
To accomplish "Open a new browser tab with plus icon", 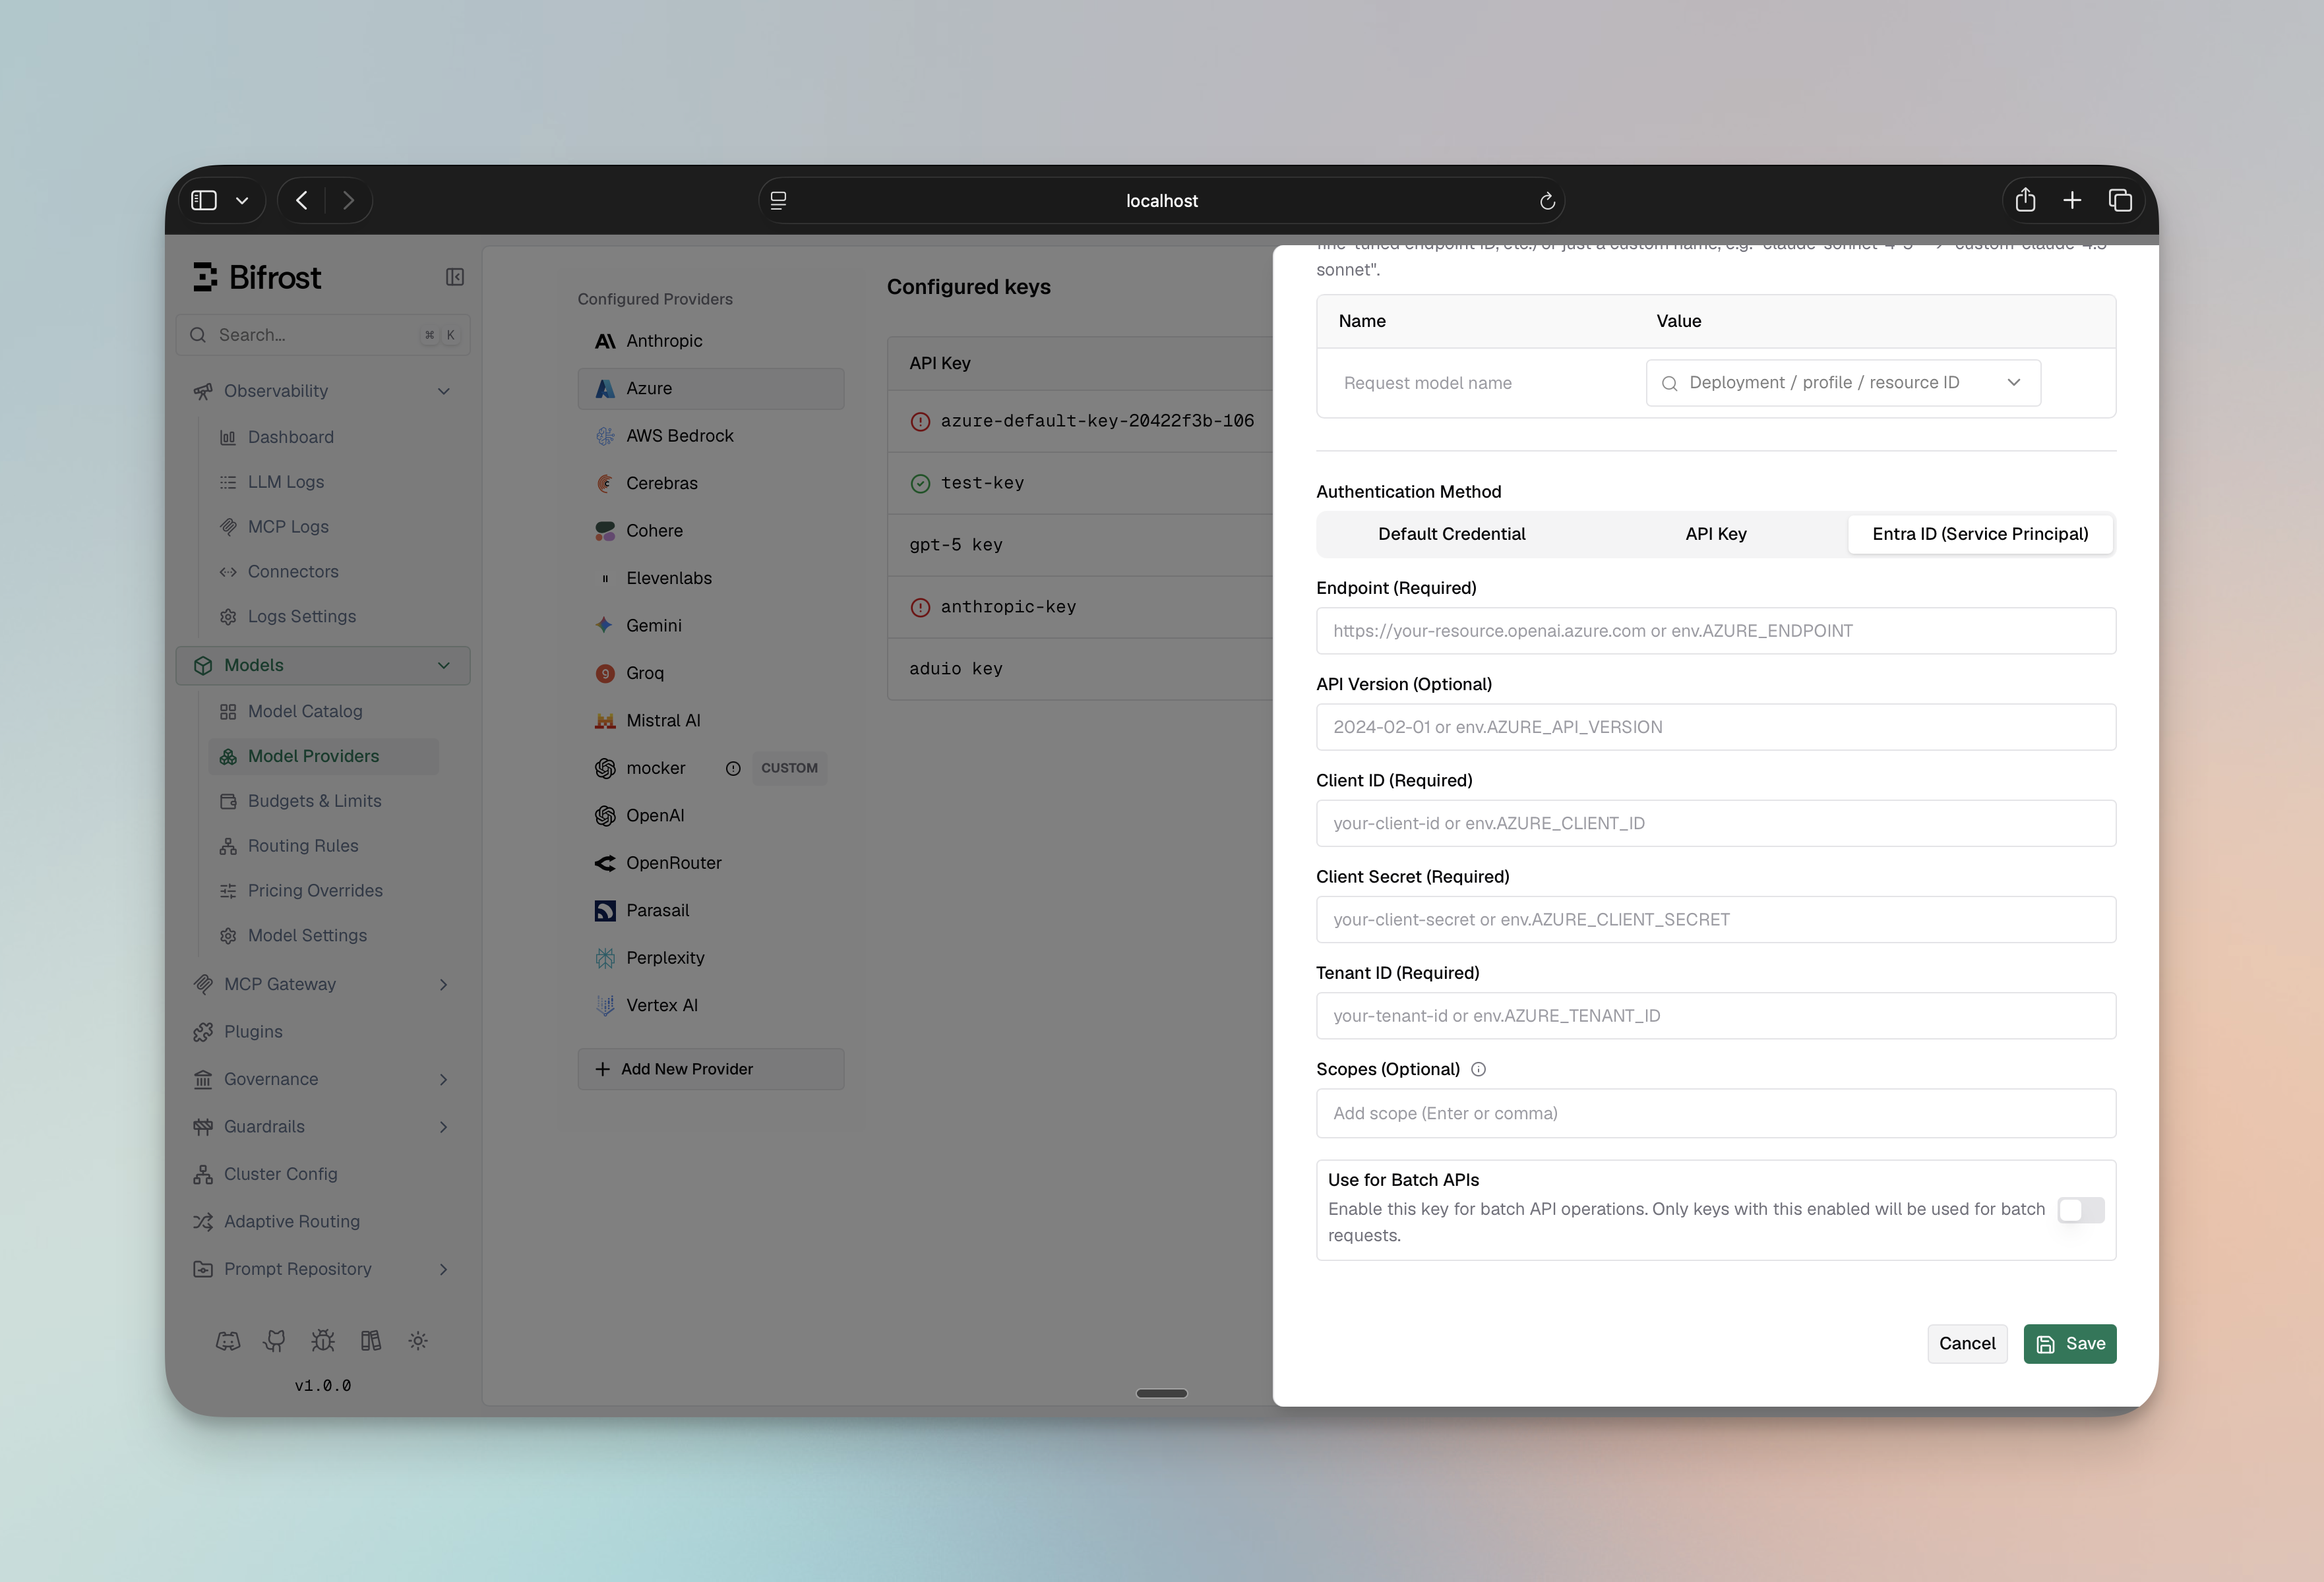I will pos(2072,200).
